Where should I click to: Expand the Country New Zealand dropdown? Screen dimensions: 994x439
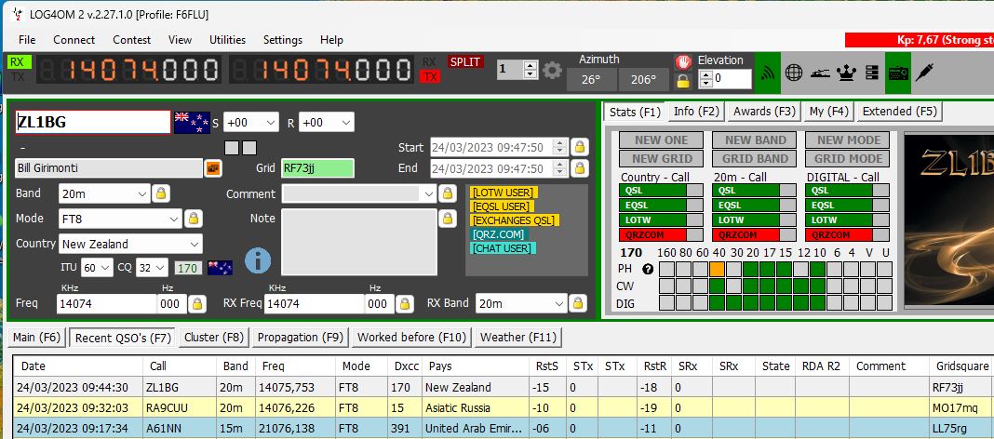point(194,244)
